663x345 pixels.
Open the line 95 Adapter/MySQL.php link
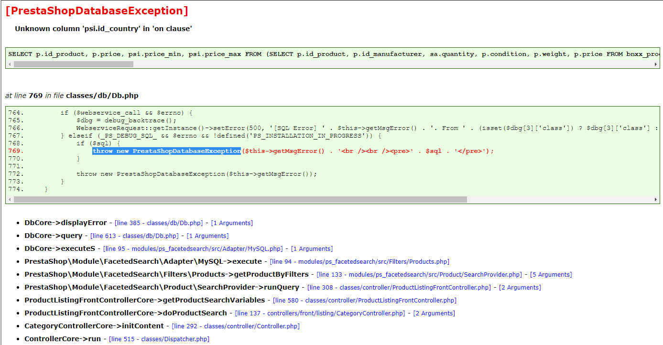(193, 249)
